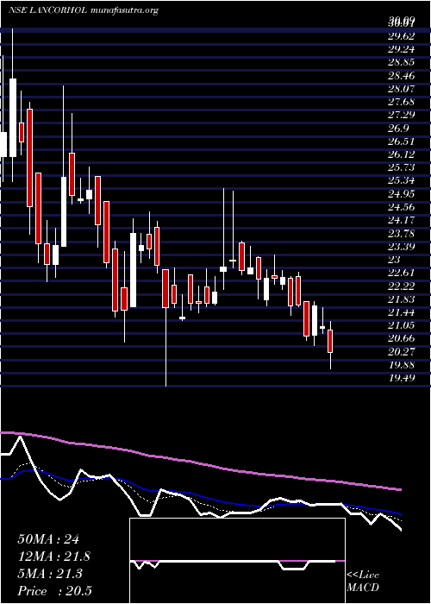The image size is (431, 604).
Task: Click the 26.9 price axis label
Action: click(398, 129)
